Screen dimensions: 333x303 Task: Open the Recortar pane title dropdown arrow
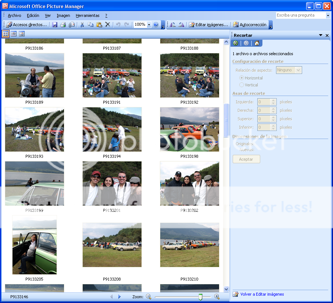(x=321, y=35)
